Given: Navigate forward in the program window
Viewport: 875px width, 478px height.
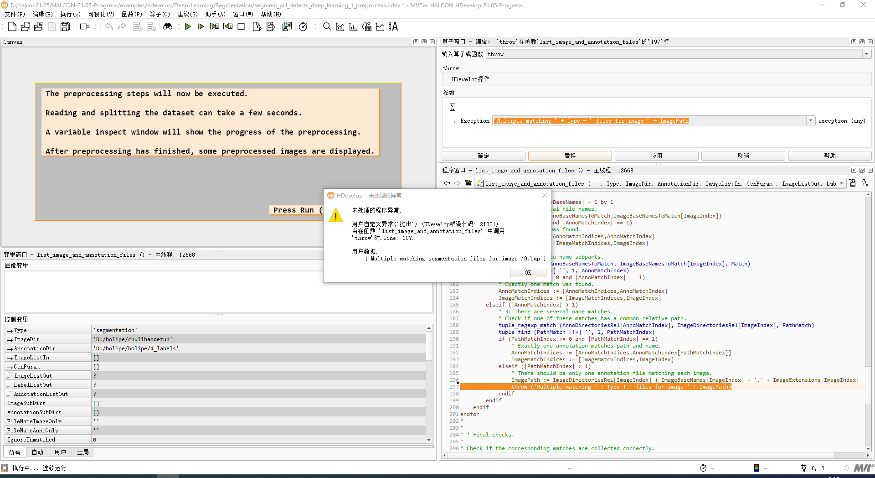Looking at the screenshot, I should click(457, 183).
